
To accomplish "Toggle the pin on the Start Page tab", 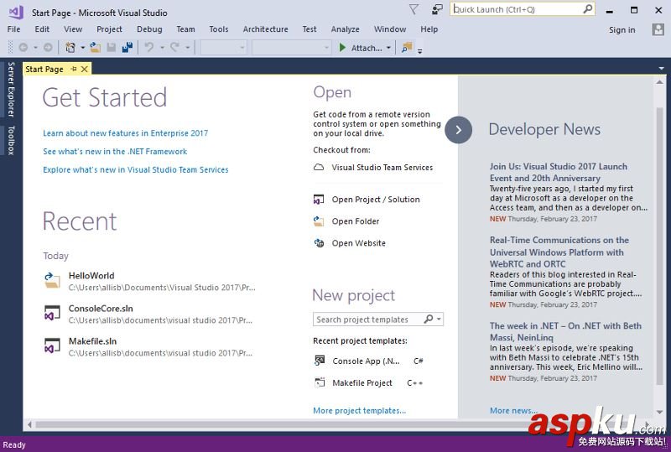I will pos(74,69).
